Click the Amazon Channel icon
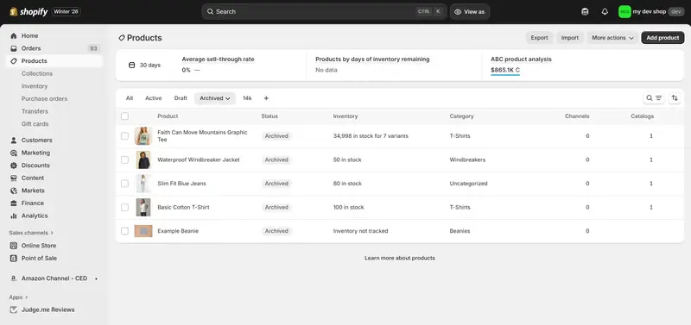 click(14, 278)
